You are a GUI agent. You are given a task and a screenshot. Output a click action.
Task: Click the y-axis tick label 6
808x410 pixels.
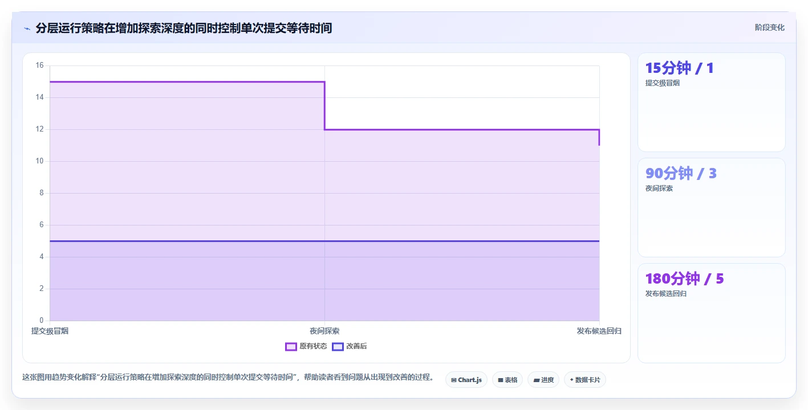41,225
